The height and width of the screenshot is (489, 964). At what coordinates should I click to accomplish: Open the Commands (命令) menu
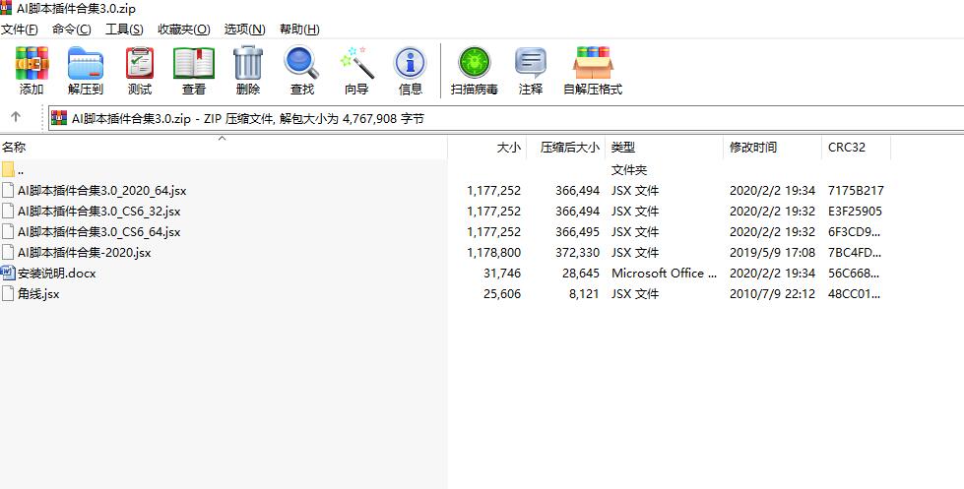[71, 29]
